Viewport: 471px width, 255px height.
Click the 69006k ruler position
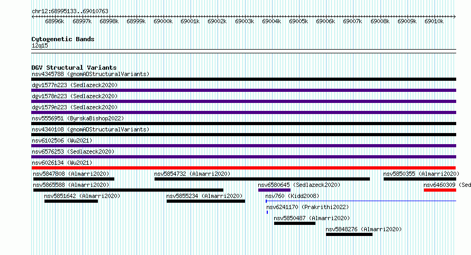pyautogui.click(x=325, y=21)
